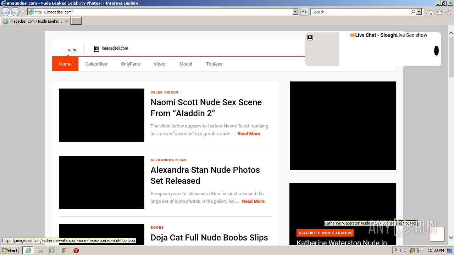Image resolution: width=454 pixels, height=255 pixels.
Task: Open the network tray icon
Action: point(412,250)
